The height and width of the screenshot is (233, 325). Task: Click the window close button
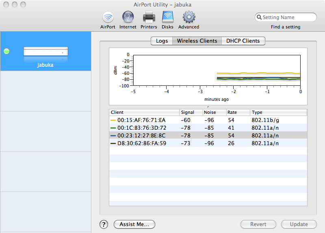tap(6, 4)
